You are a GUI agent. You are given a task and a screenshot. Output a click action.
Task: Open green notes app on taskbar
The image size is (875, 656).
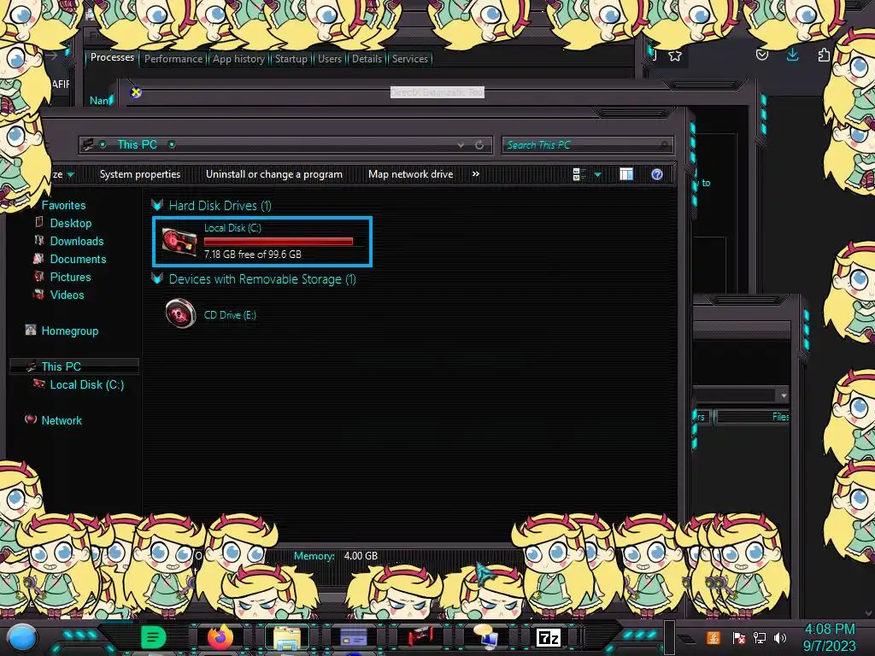click(154, 637)
